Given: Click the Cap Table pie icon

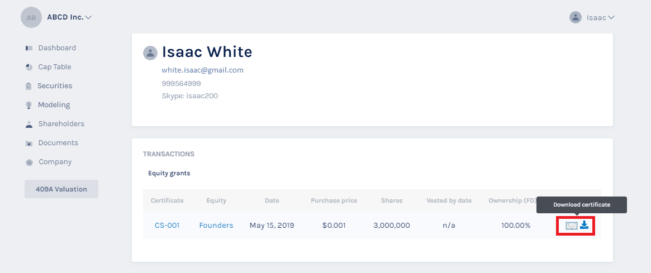Looking at the screenshot, I should click(x=29, y=67).
